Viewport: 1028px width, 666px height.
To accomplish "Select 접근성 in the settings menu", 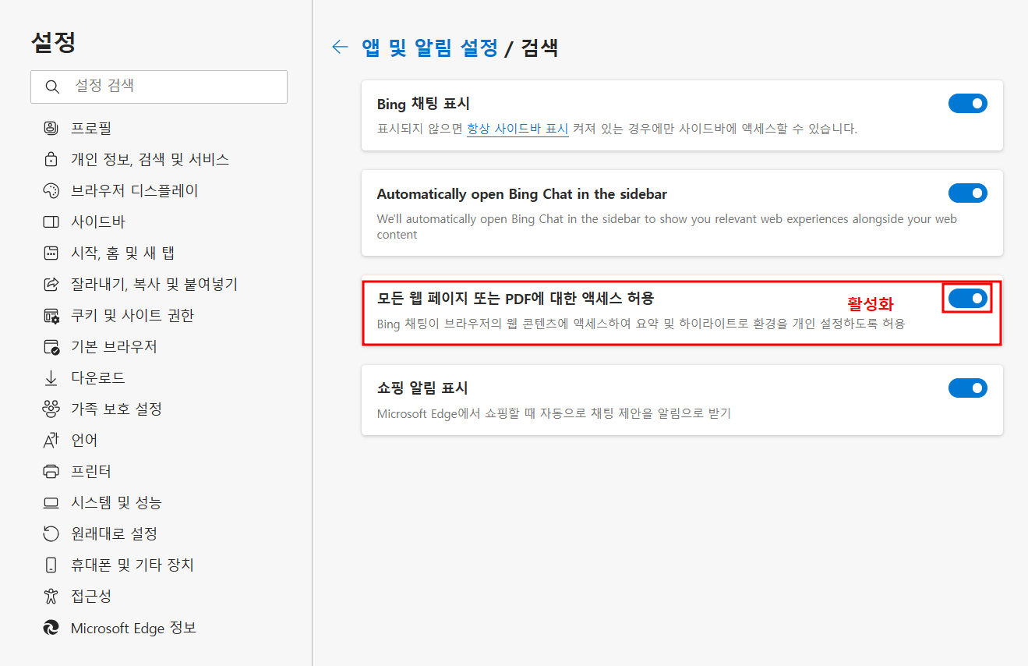I will (91, 596).
